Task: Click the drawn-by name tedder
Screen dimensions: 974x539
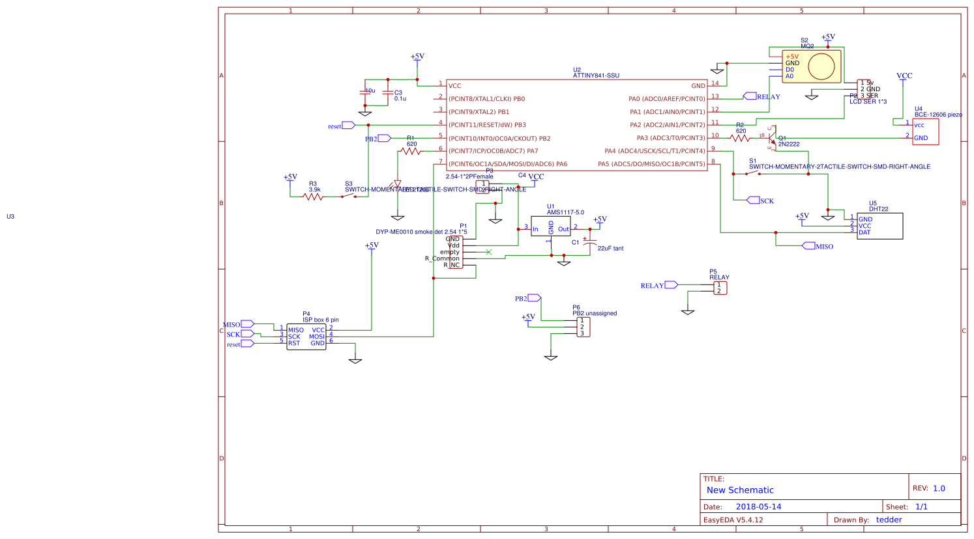Action: [x=889, y=519]
